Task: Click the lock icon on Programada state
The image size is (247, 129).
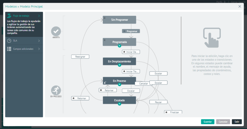Action: click(x=105, y=40)
